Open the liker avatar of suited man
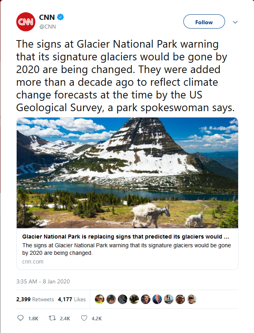The image size is (254, 333). (x=157, y=299)
